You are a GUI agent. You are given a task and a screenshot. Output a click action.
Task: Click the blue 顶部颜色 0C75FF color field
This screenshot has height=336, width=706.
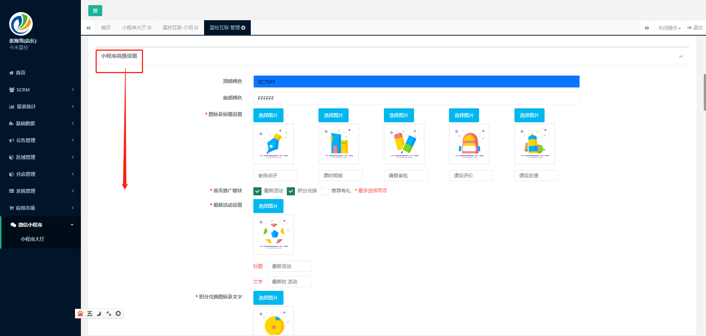tap(416, 82)
